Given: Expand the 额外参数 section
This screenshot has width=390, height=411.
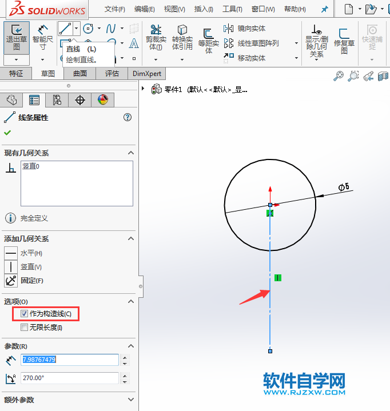Looking at the screenshot, I should point(131,400).
